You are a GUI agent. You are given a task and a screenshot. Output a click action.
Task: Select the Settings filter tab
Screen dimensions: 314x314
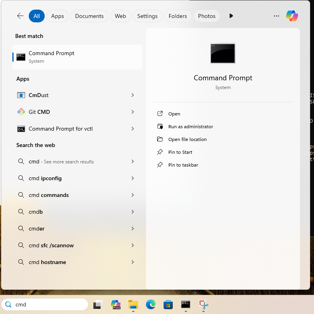tap(147, 16)
